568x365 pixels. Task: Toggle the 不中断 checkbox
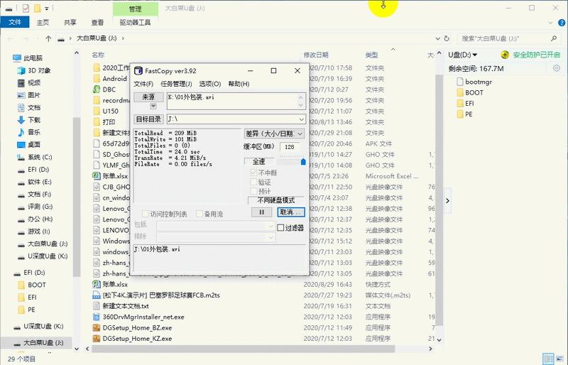(x=253, y=172)
